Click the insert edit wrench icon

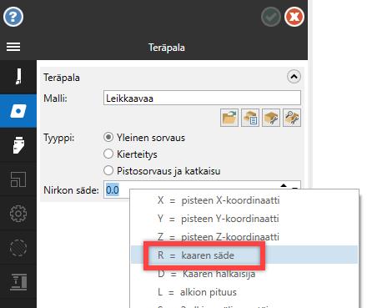point(271,118)
